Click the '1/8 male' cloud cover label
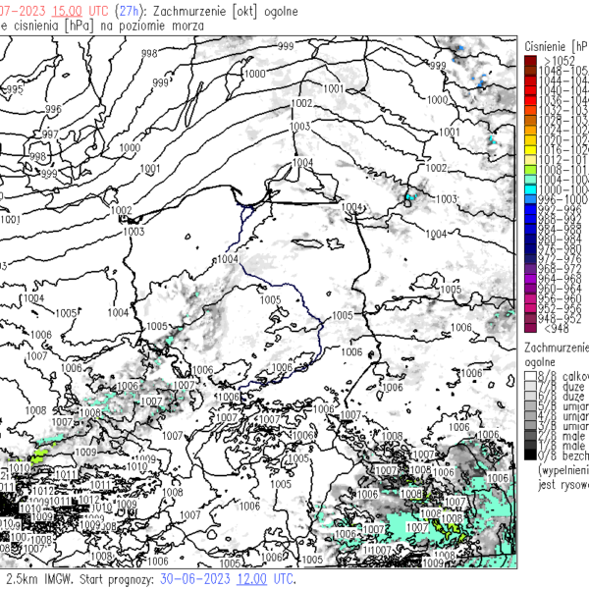This screenshot has height=589, width=589. click(x=562, y=446)
